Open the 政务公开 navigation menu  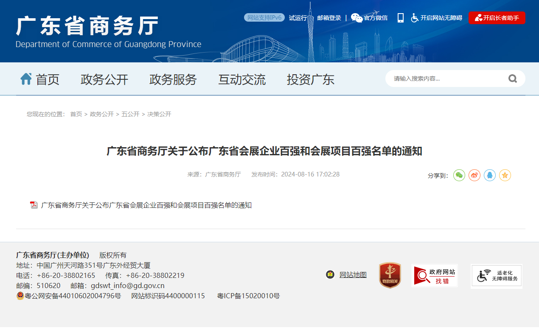[x=104, y=79]
